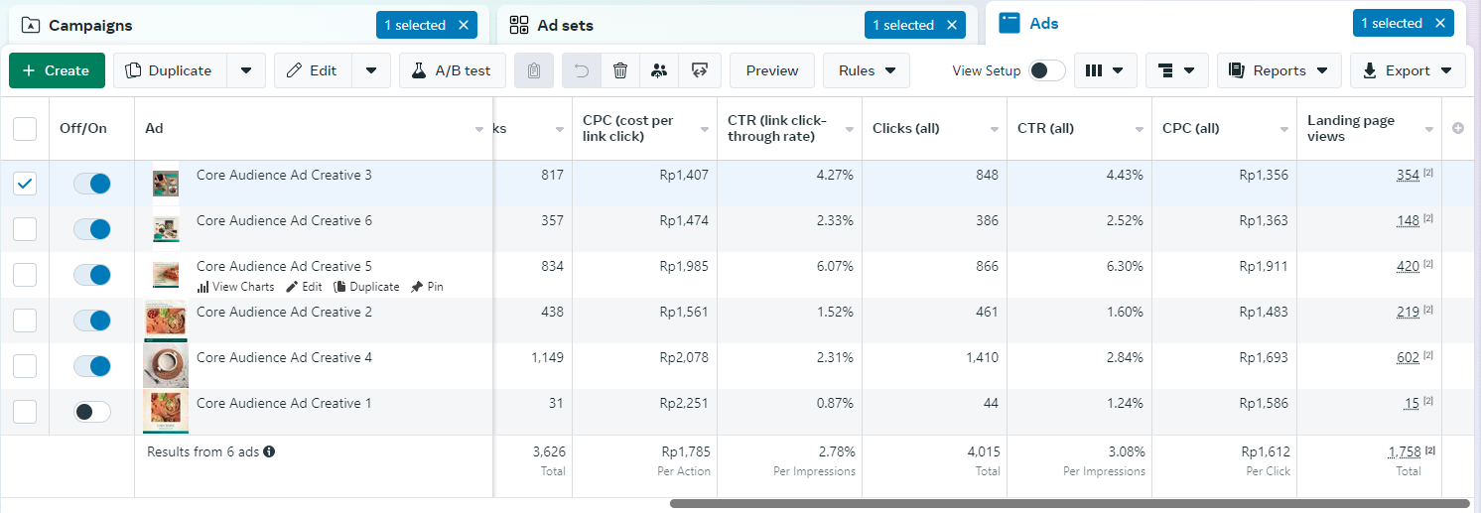
Task: Toggle the View Setup switch
Action: pyautogui.click(x=1046, y=70)
